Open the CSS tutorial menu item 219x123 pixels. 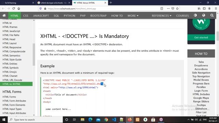tap(26, 16)
